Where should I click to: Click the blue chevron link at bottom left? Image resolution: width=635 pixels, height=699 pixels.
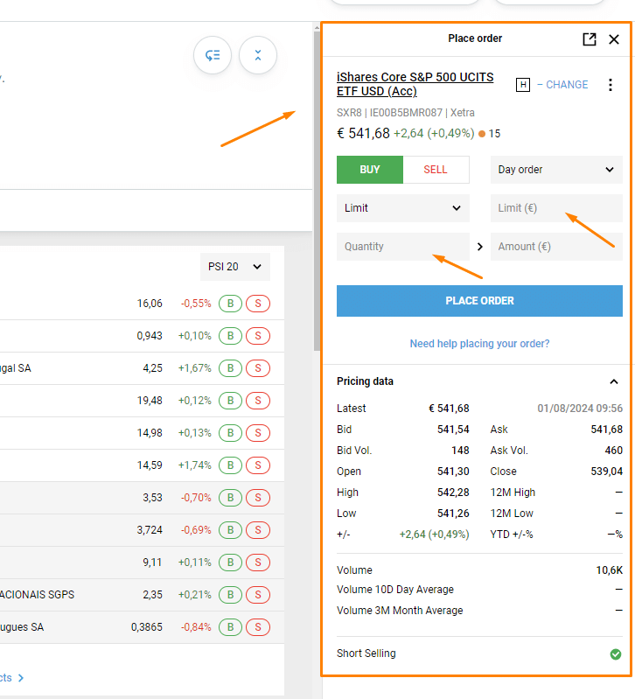(20, 678)
